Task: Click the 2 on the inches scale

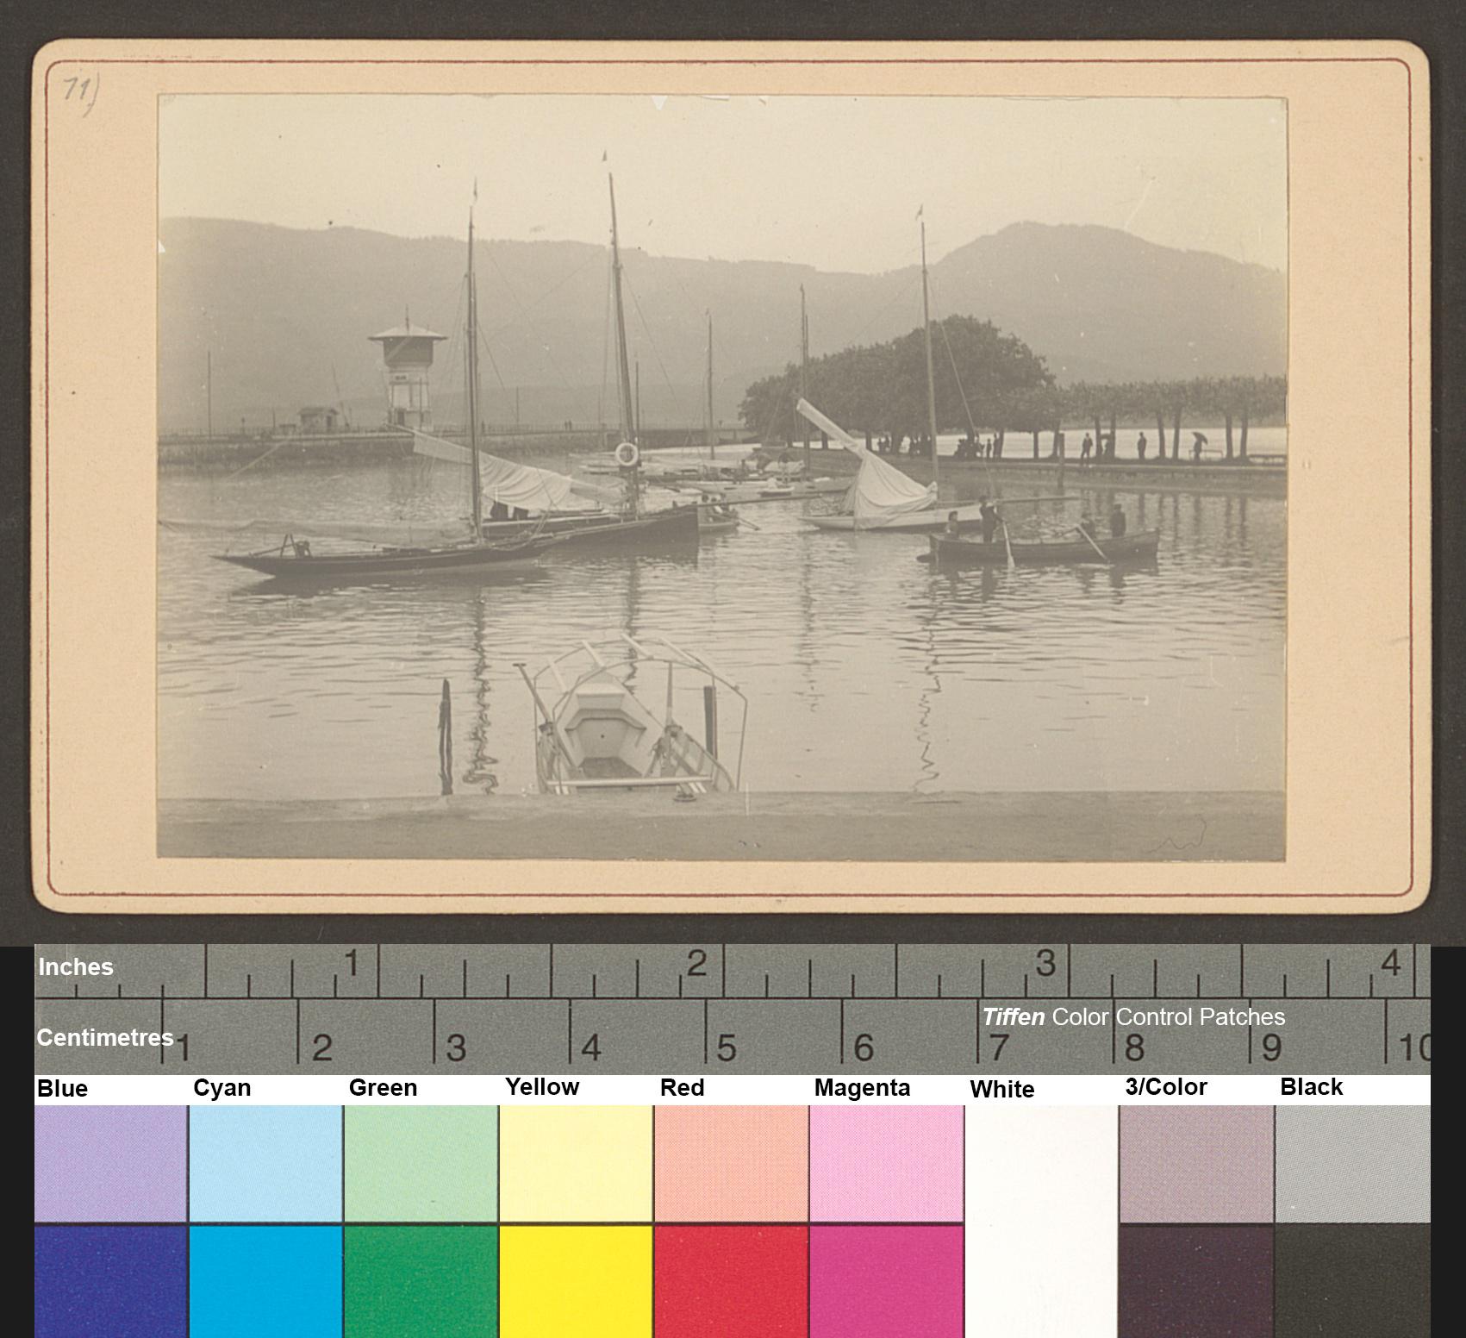Action: click(697, 963)
